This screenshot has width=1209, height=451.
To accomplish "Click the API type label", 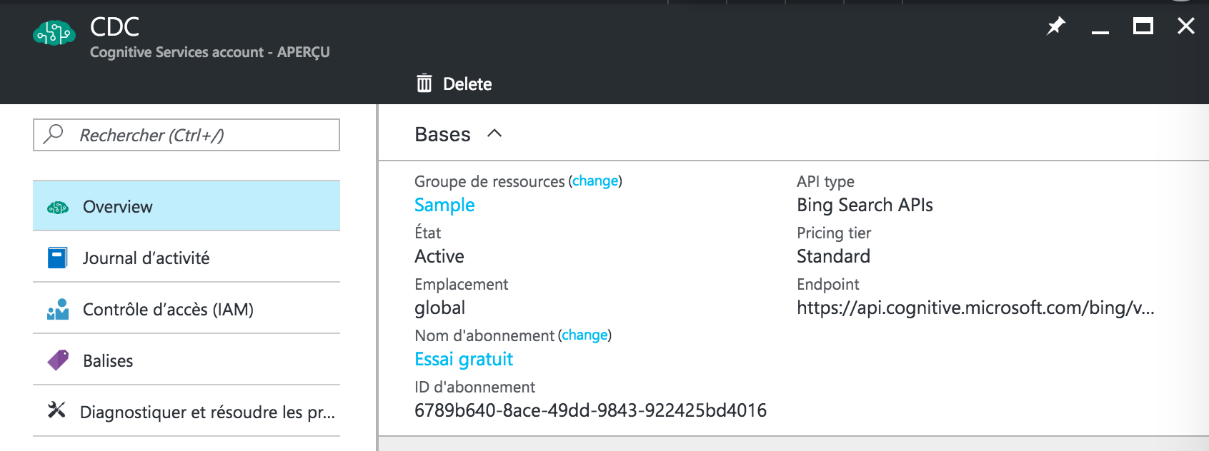I will coord(825,182).
